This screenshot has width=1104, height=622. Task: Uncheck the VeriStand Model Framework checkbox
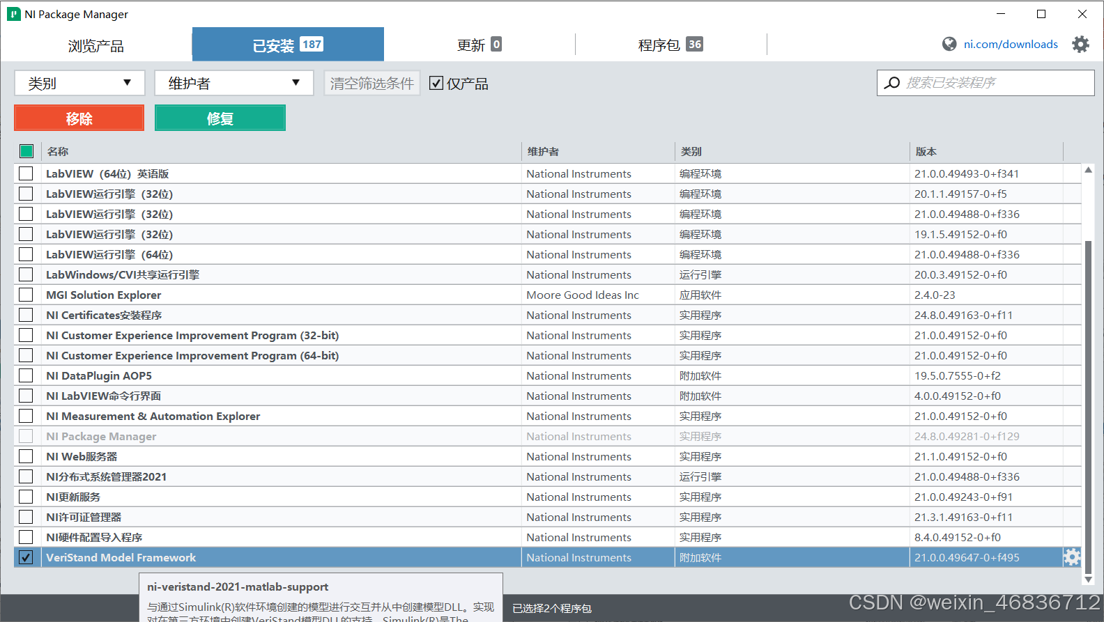[26, 557]
